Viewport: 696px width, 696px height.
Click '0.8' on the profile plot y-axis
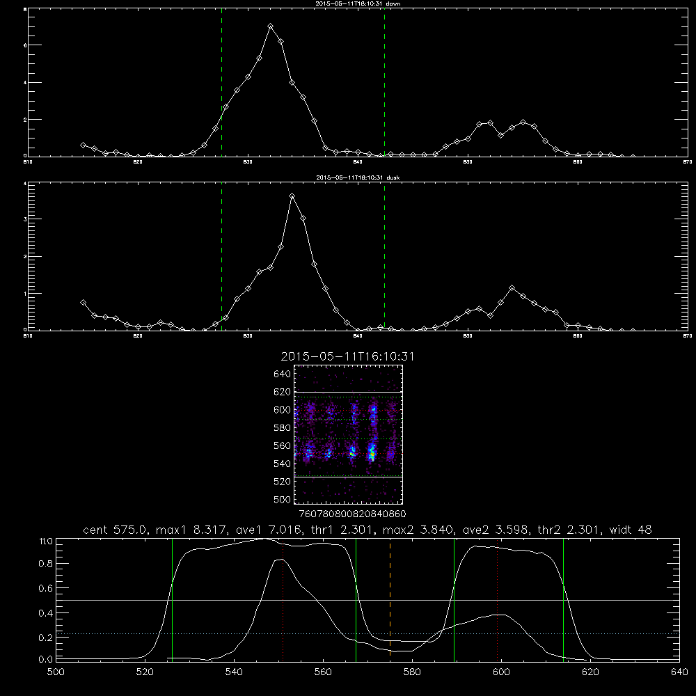coord(46,564)
